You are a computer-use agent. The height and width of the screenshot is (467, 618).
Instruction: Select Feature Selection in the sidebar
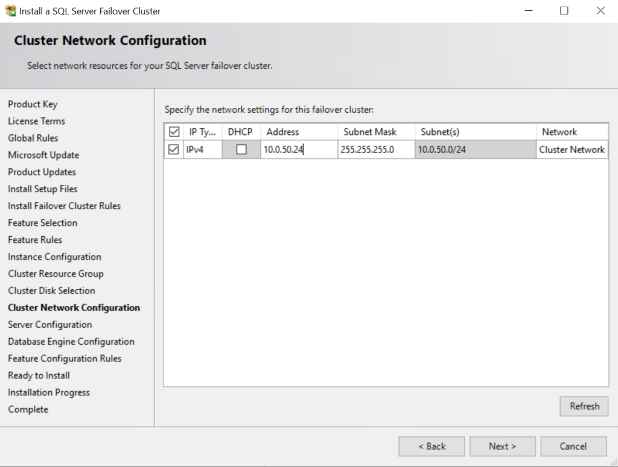(x=42, y=222)
